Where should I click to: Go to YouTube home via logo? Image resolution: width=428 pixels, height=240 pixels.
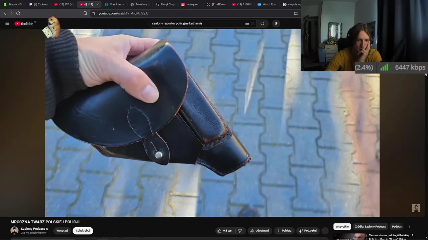click(x=24, y=23)
